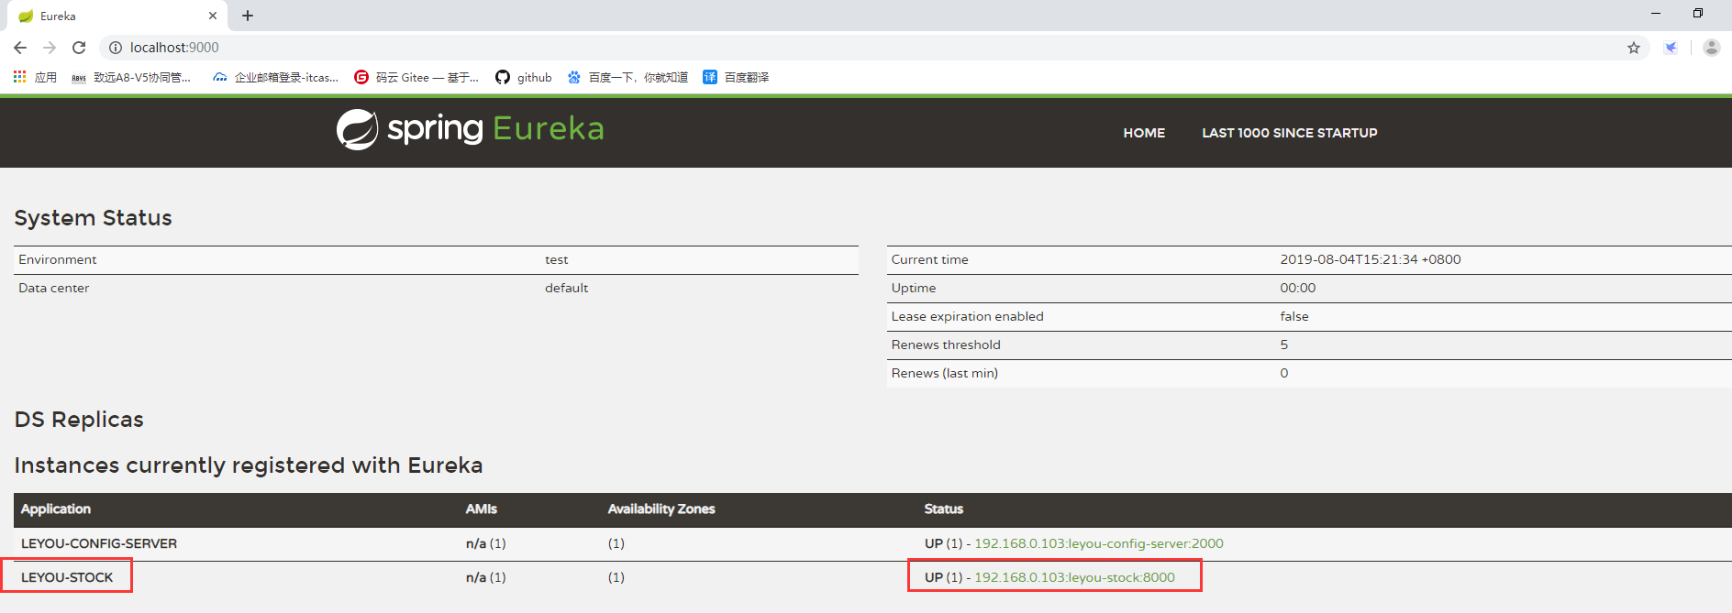Go back using the browser back arrow
This screenshot has height=613, width=1732.
click(x=20, y=48)
